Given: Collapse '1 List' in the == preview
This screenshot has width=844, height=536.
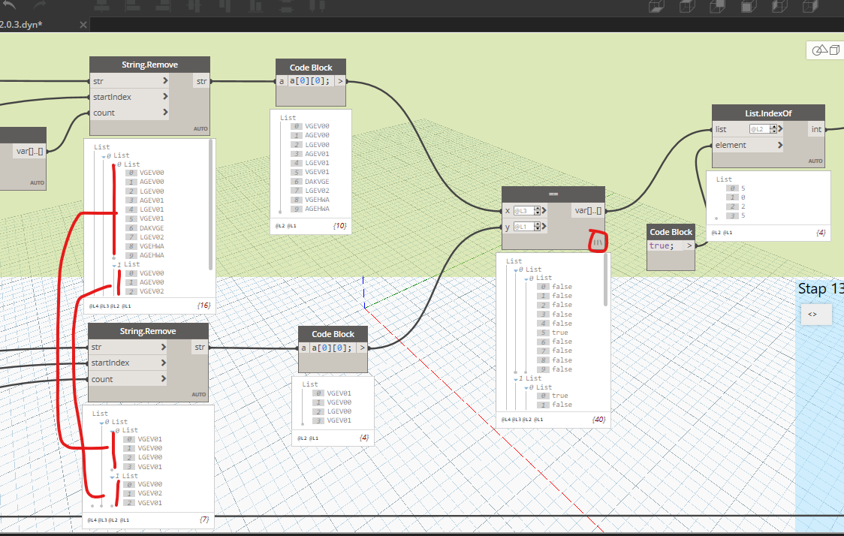Looking at the screenshot, I should pos(516,379).
